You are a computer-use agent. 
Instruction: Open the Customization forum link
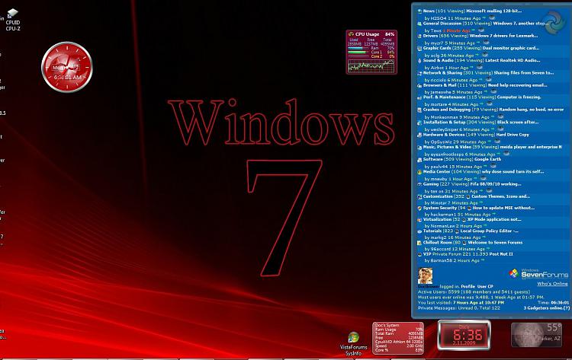(x=438, y=196)
